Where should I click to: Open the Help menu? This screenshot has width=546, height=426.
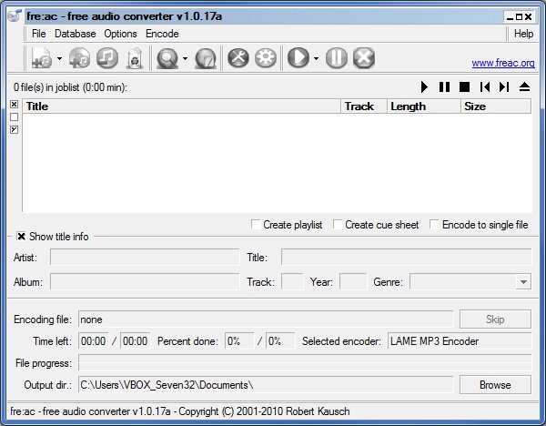pyautogui.click(x=524, y=34)
